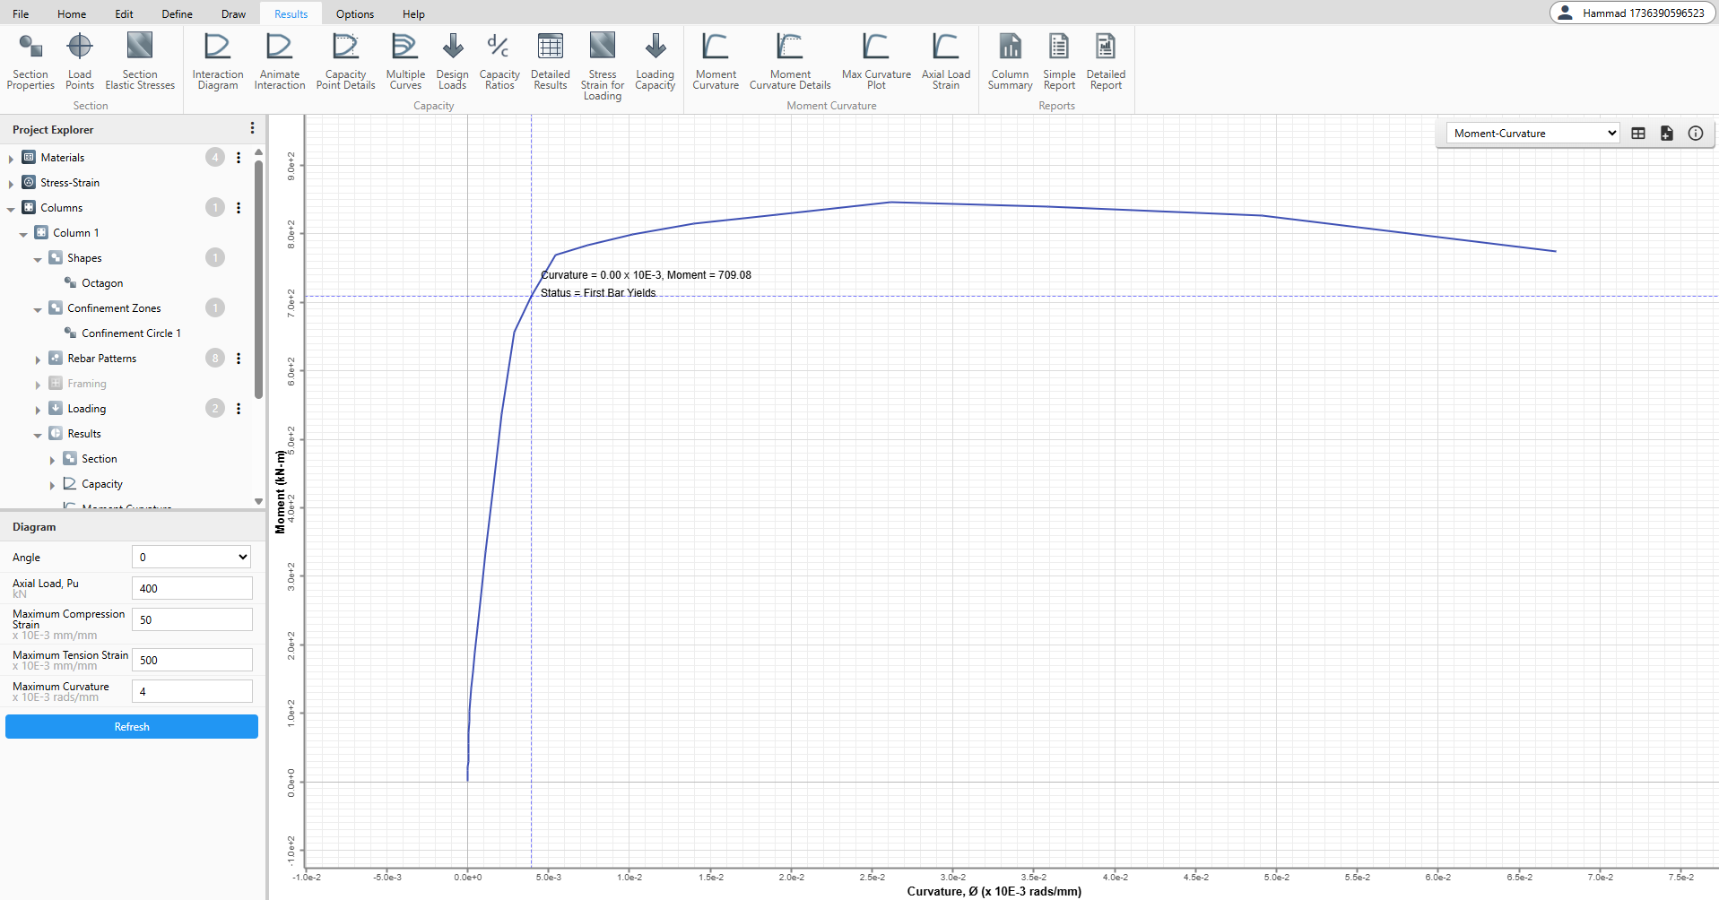Collapse the Confinement Zones node
Viewport: 1719px width, 900px height.
point(38,309)
